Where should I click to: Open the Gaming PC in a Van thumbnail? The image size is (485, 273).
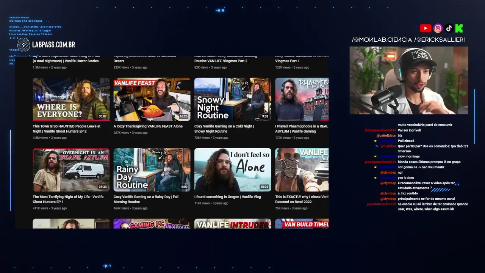tap(152, 224)
